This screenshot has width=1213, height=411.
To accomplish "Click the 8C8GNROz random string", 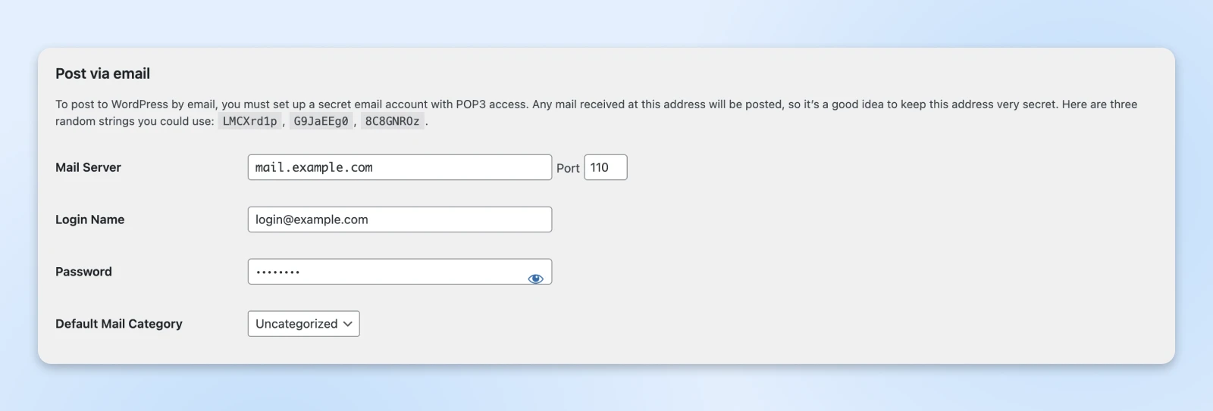I will (x=392, y=121).
